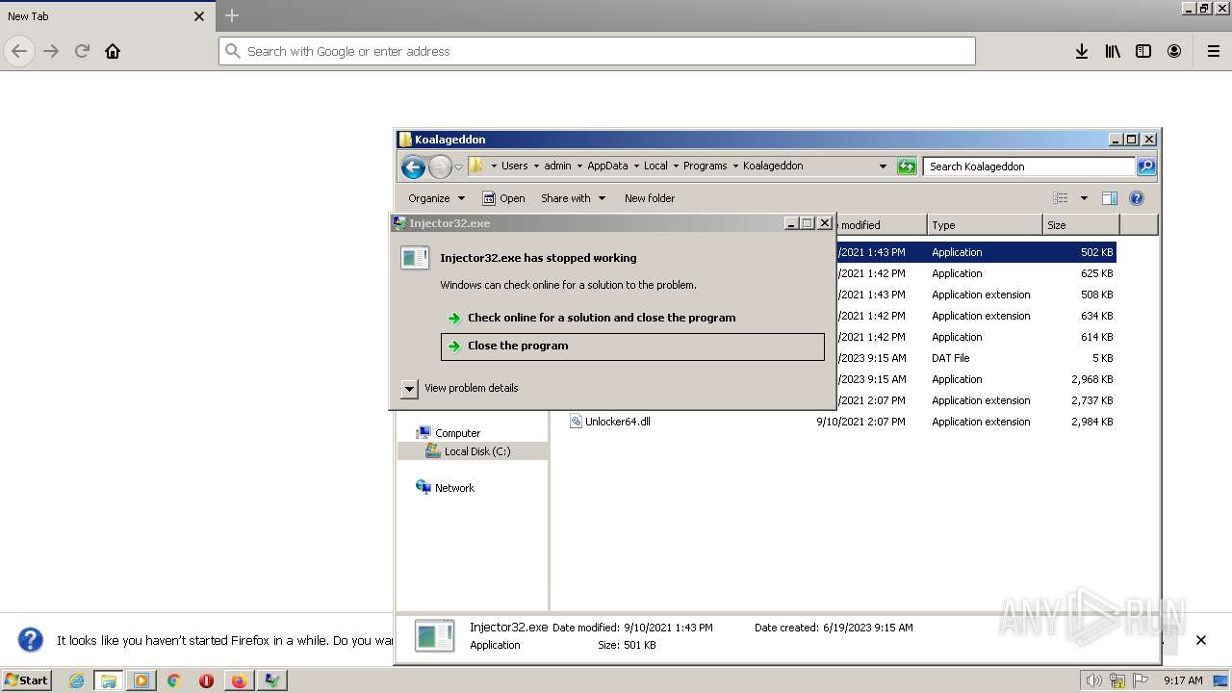Close the New Tab tab
This screenshot has width=1232, height=693.
click(x=199, y=16)
